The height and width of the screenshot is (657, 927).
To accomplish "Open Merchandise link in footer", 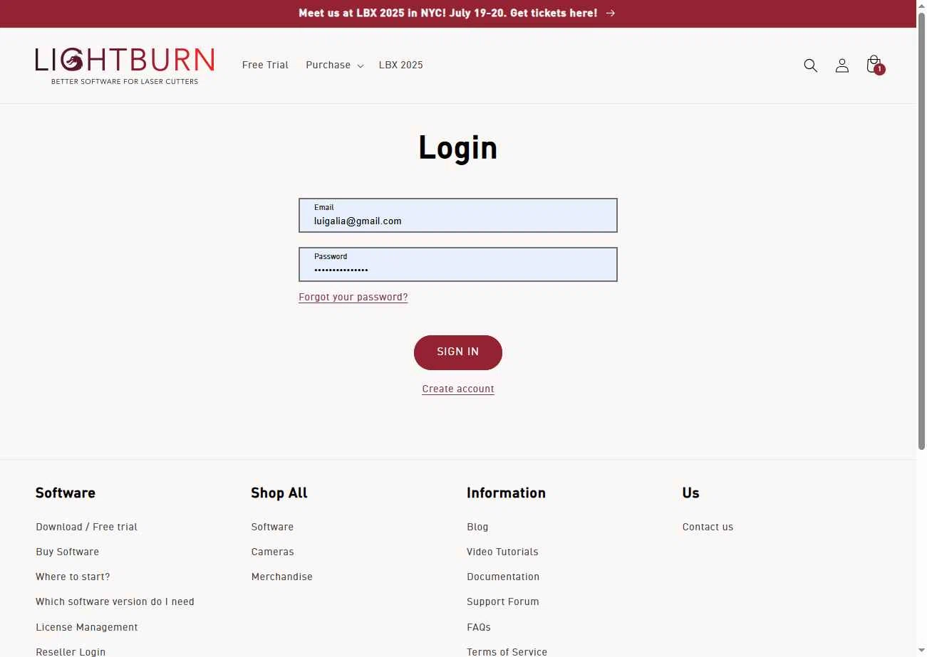I will (281, 577).
